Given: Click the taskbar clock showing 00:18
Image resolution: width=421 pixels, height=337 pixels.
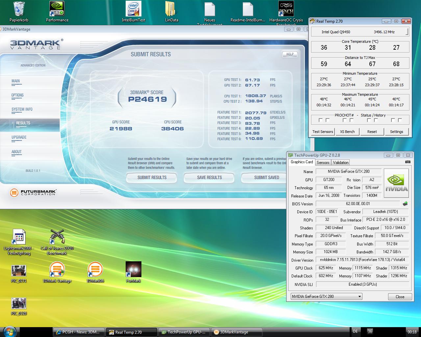Looking at the screenshot, I should pyautogui.click(x=412, y=332).
